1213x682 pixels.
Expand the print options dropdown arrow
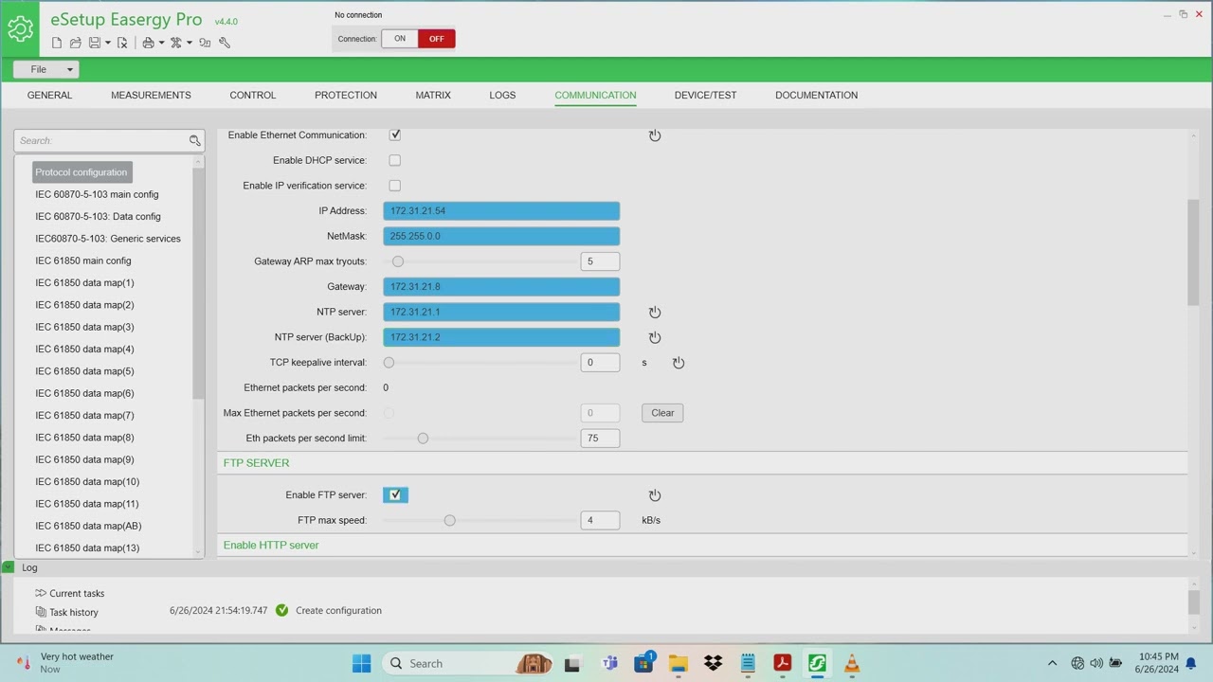point(161,43)
